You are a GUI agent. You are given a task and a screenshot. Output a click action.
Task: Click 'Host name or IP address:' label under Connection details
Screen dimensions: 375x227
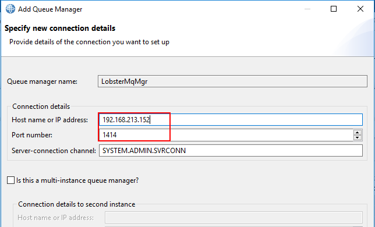49,120
